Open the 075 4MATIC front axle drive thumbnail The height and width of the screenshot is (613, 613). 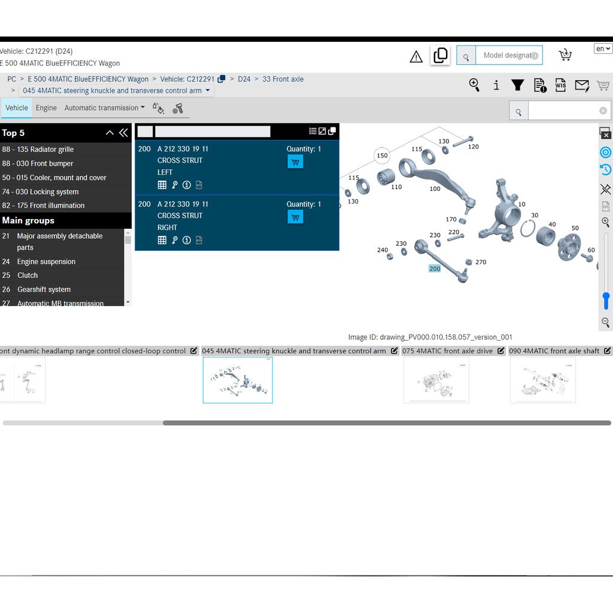436,380
